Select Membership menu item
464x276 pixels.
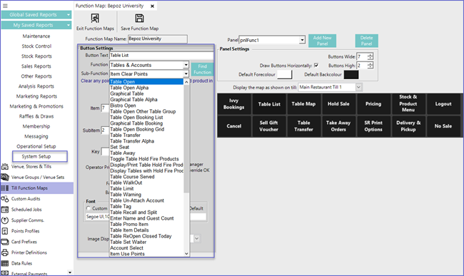click(x=36, y=126)
